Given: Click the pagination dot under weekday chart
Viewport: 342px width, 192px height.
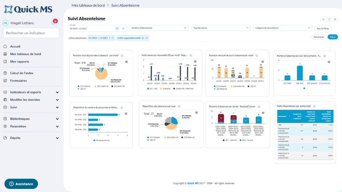Looking at the screenshot, I should tap(304, 88).
